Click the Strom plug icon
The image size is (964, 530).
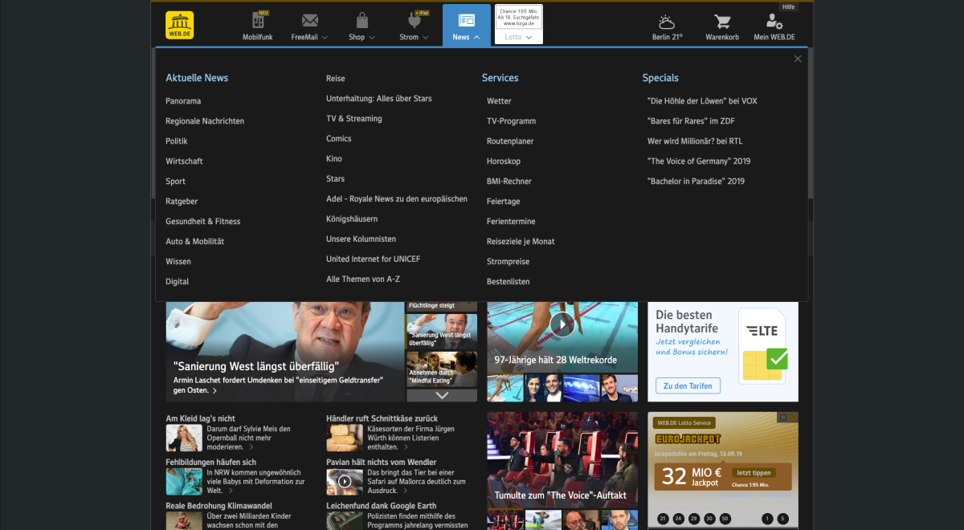415,20
